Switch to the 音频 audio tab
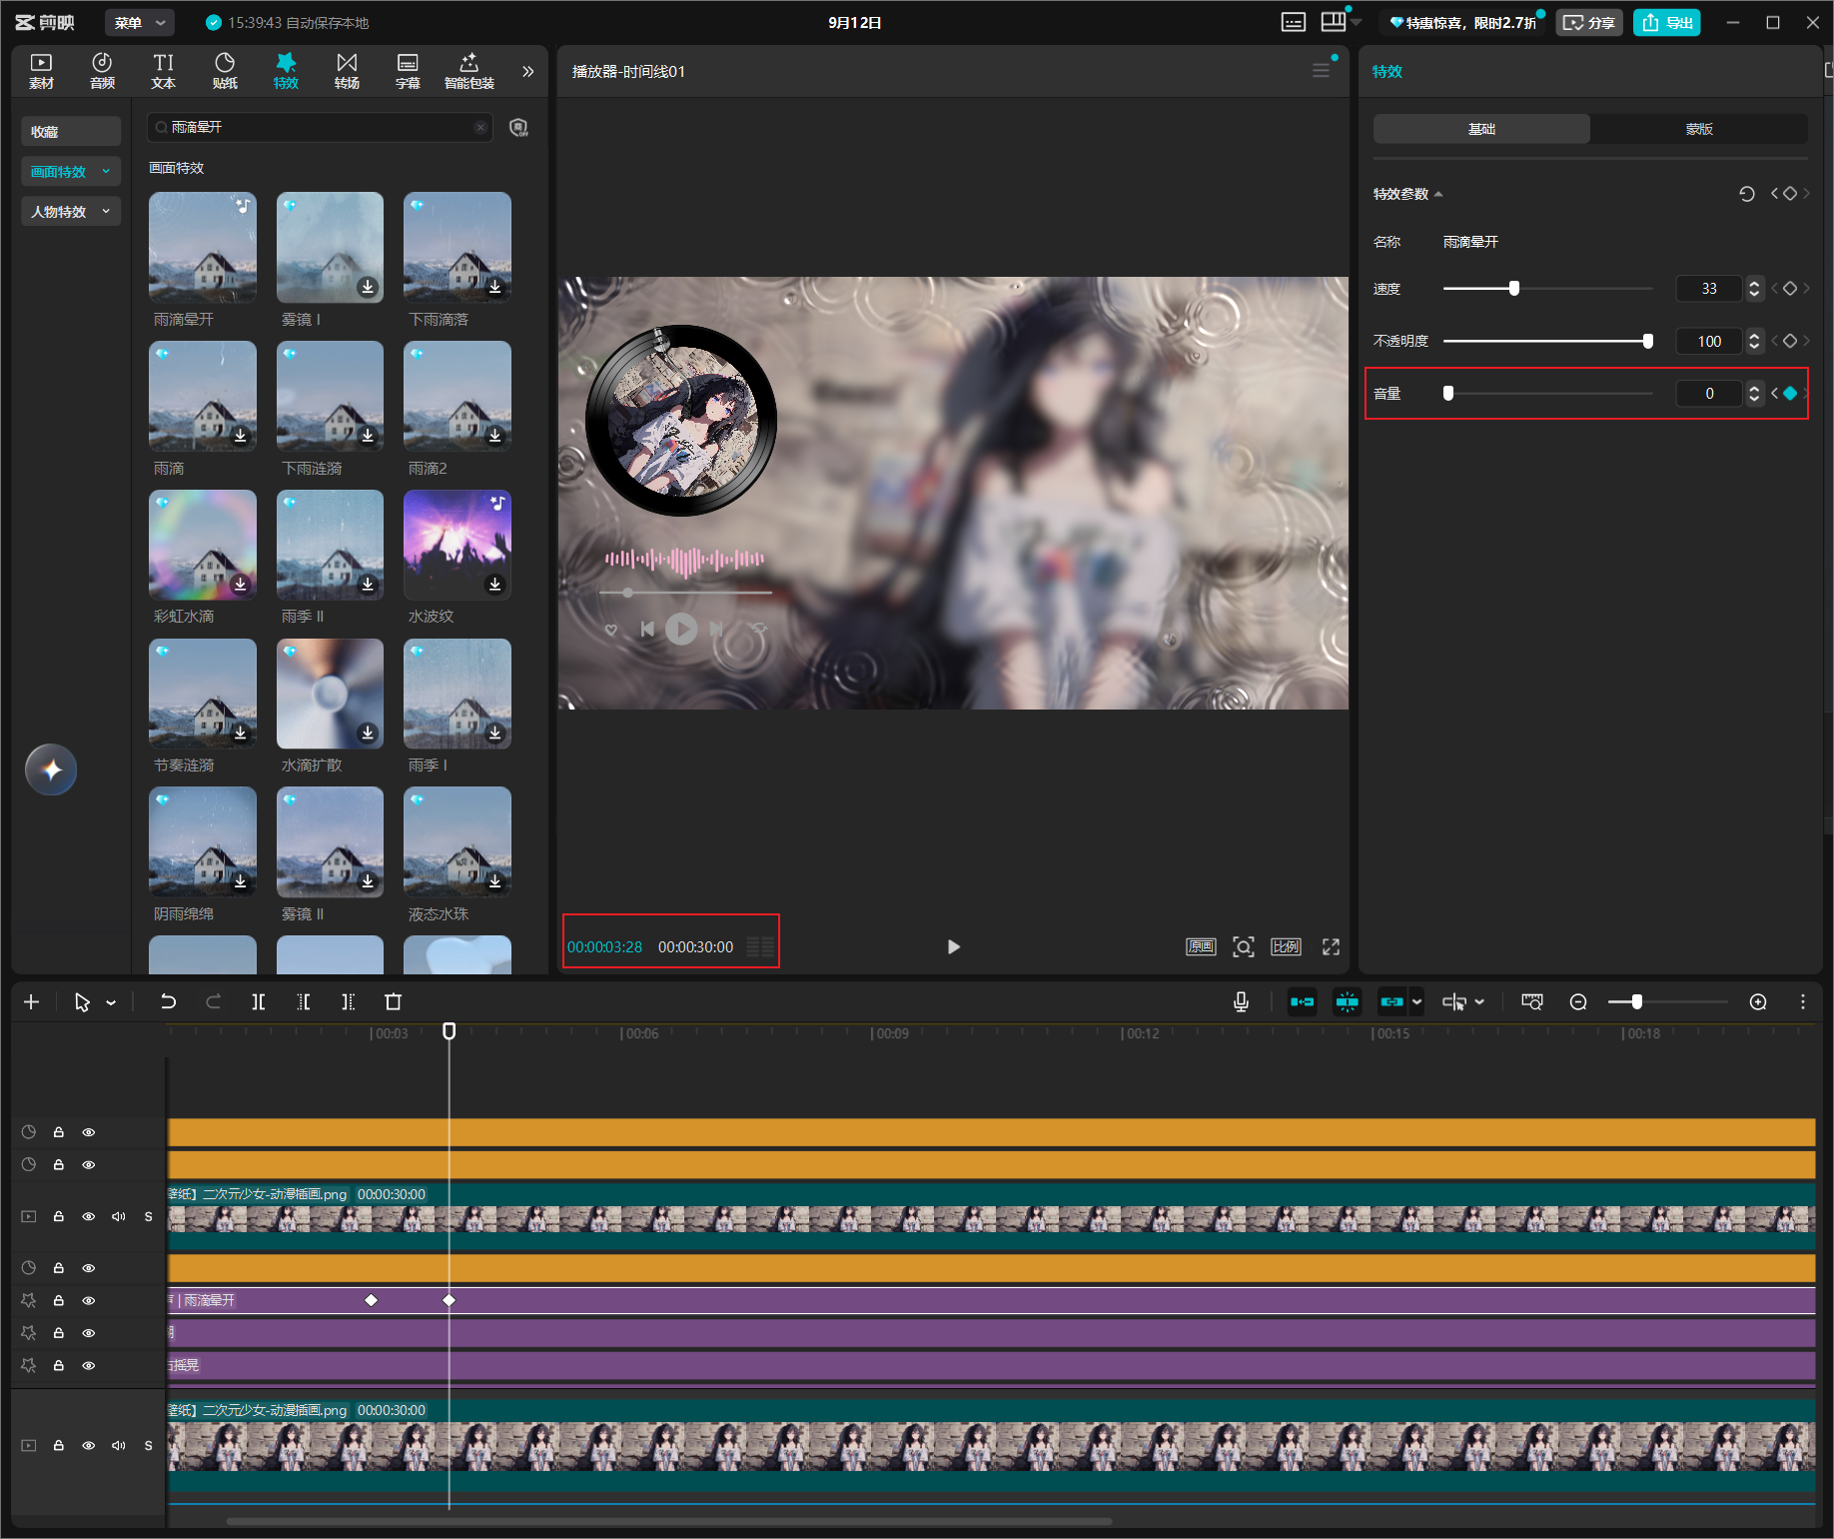Viewport: 1834px width, 1539px height. [102, 71]
